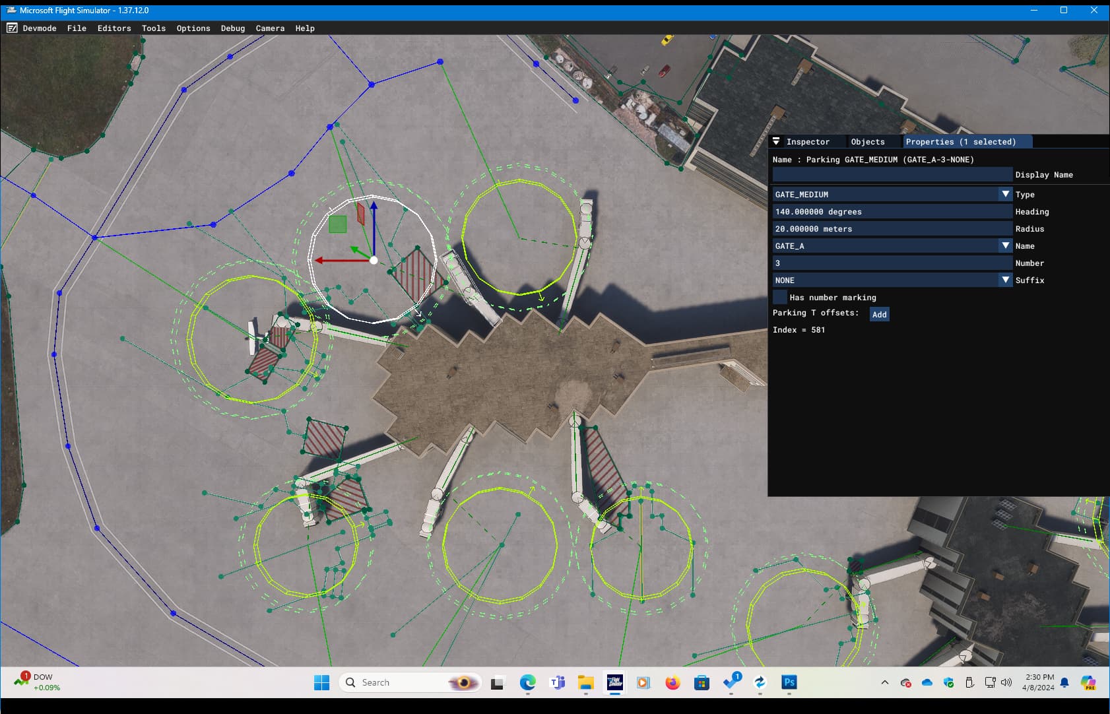This screenshot has height=714, width=1110.
Task: Open Photoshop from the taskbar
Action: [x=789, y=682]
